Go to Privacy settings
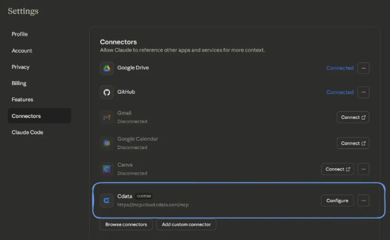This screenshot has width=390, height=240. tap(20, 67)
